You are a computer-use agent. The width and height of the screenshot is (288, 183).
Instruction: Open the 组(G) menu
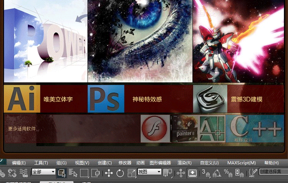(61, 163)
